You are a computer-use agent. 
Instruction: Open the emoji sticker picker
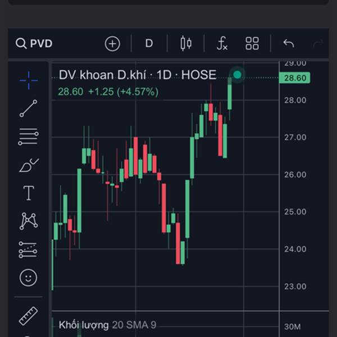point(29,277)
